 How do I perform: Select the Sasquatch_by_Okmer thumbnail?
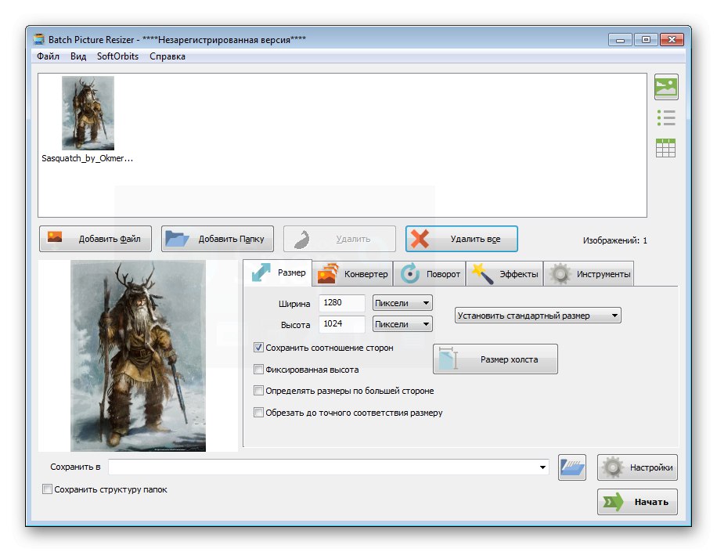click(x=88, y=113)
